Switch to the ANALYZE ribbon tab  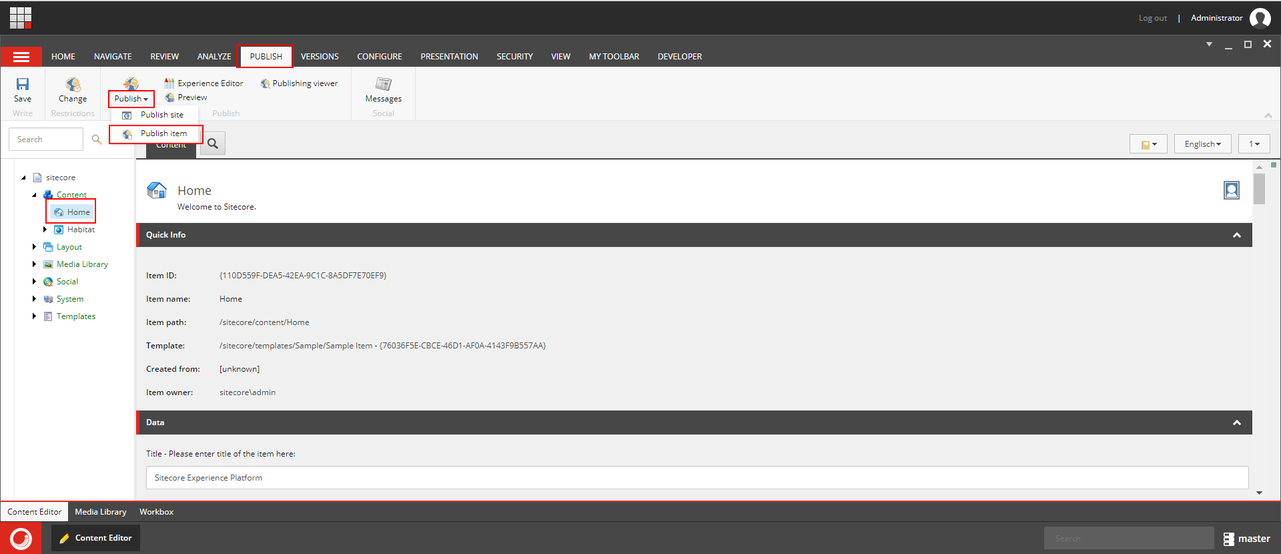pyautogui.click(x=214, y=57)
